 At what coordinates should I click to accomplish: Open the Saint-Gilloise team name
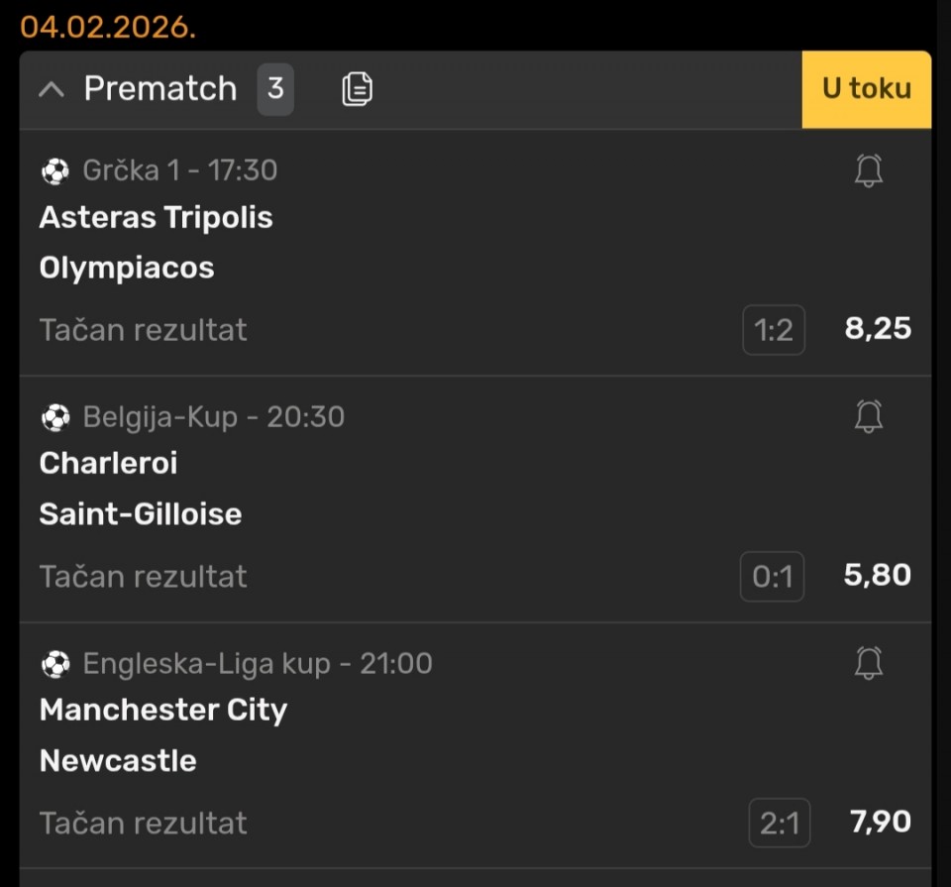(141, 513)
